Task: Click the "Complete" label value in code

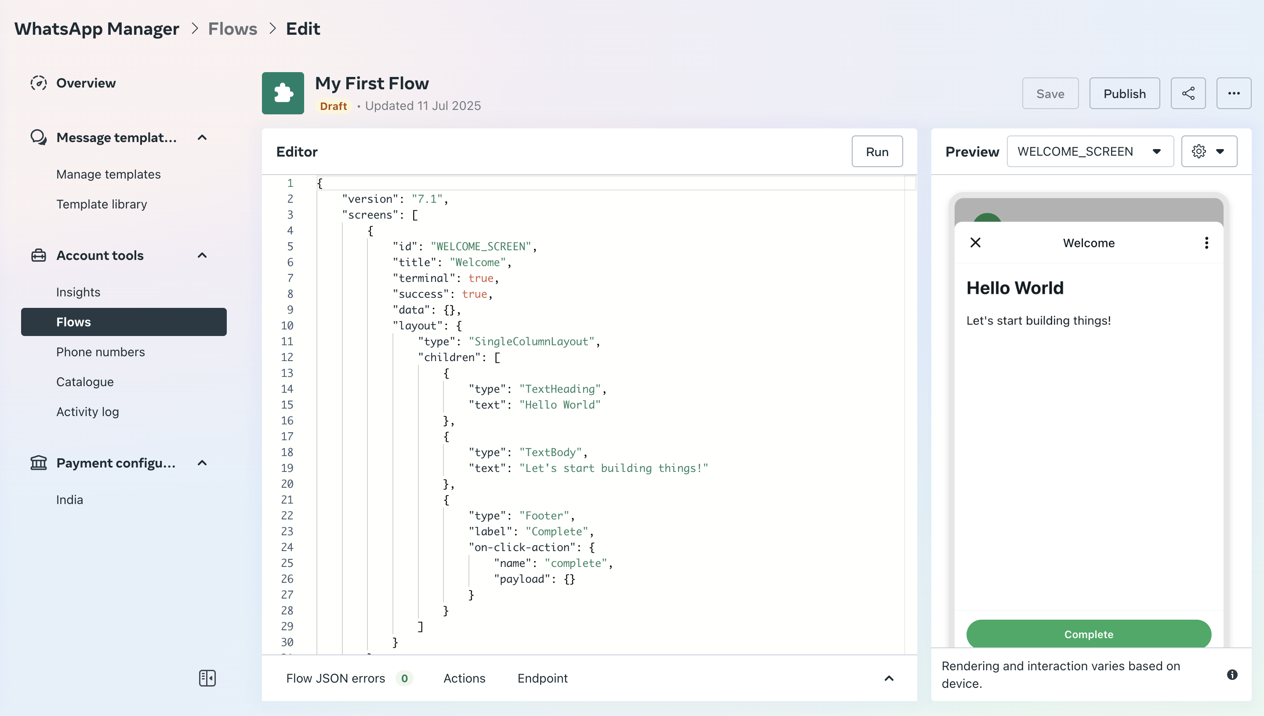Action: [x=557, y=532]
